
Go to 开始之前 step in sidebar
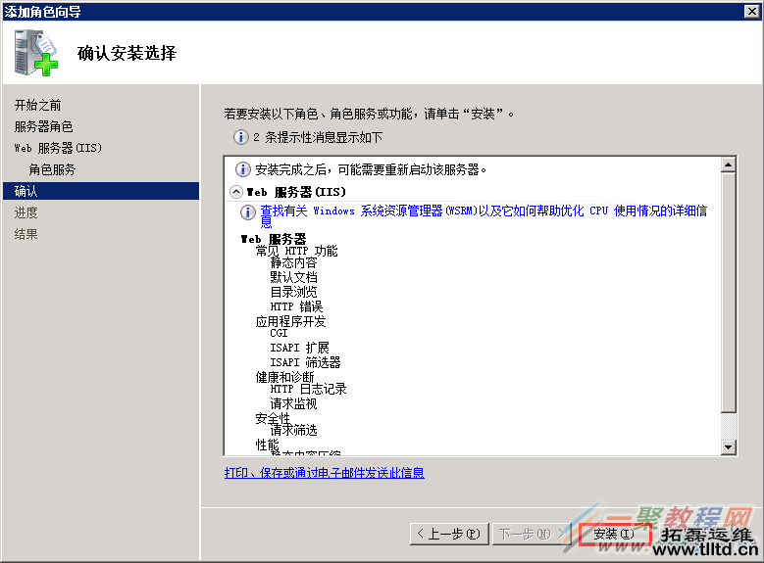coord(38,105)
